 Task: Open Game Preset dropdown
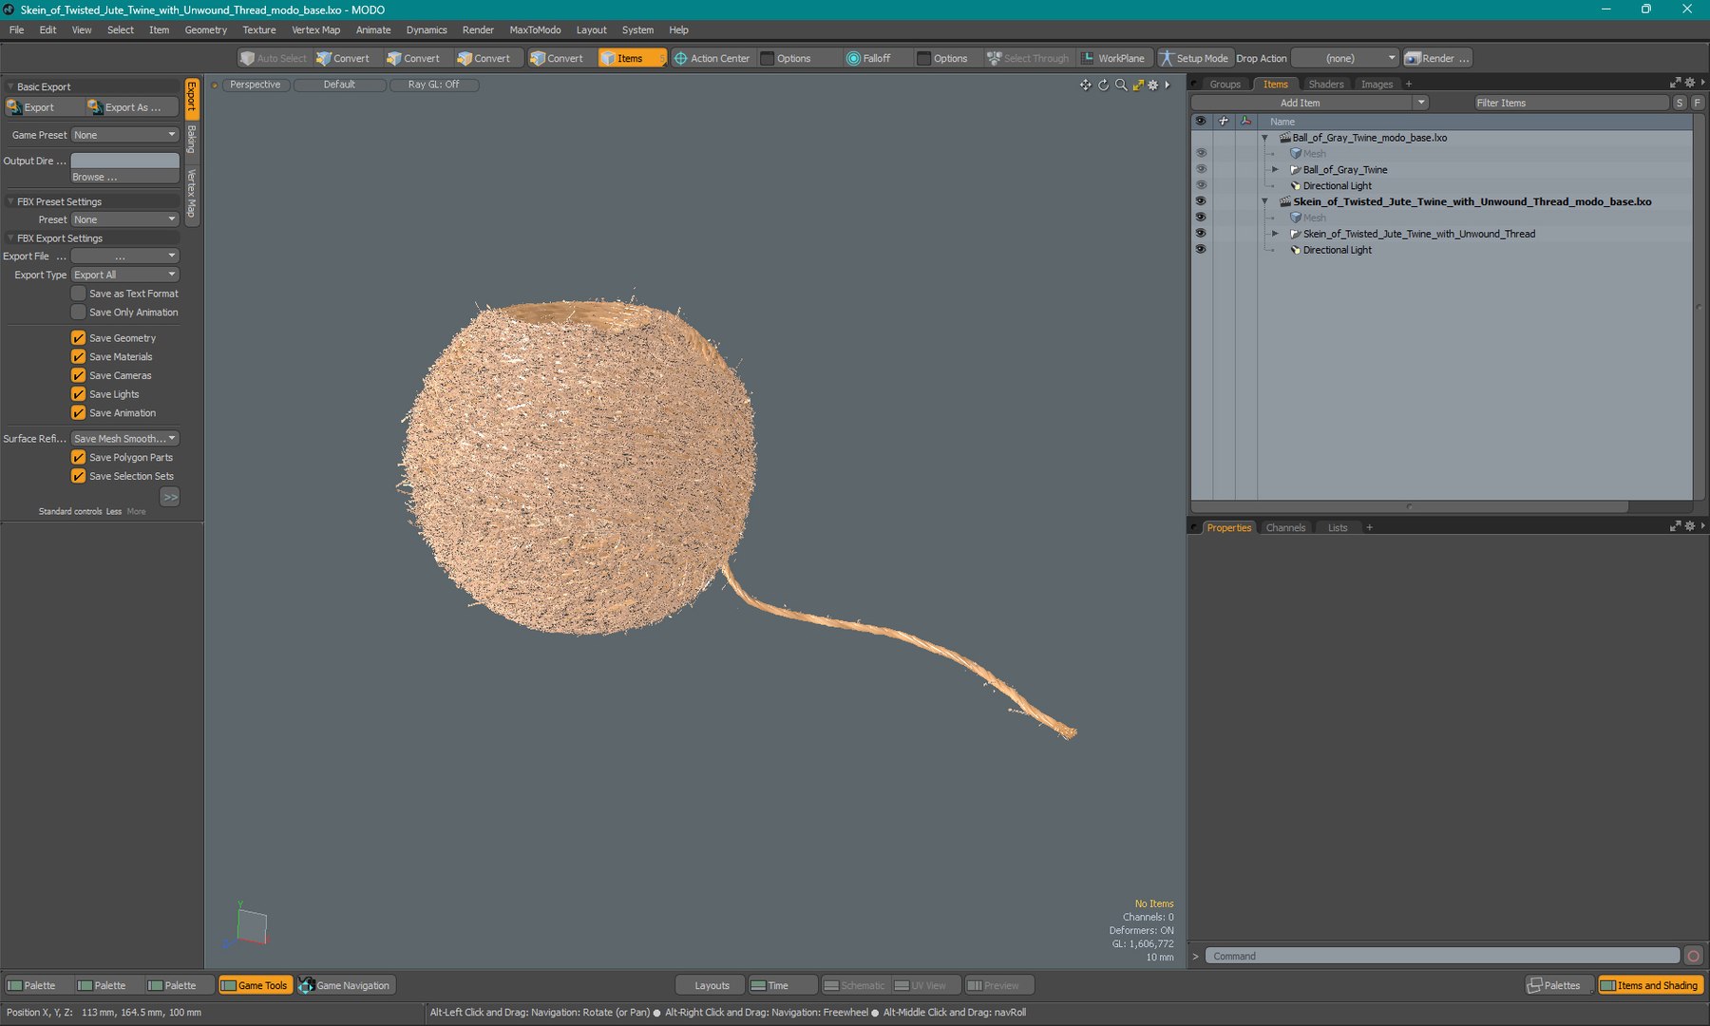(x=125, y=135)
